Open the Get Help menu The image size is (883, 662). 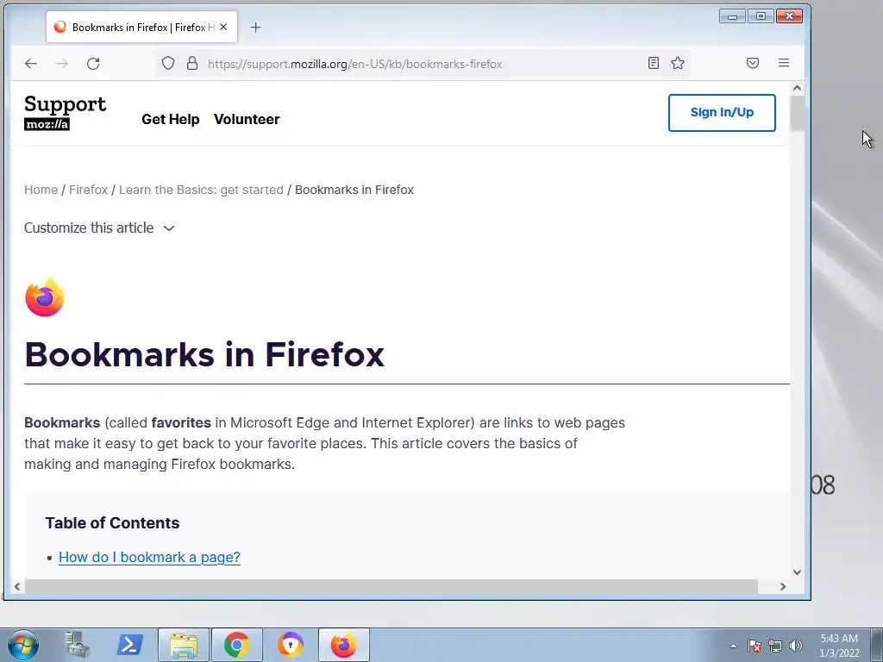[x=171, y=119]
